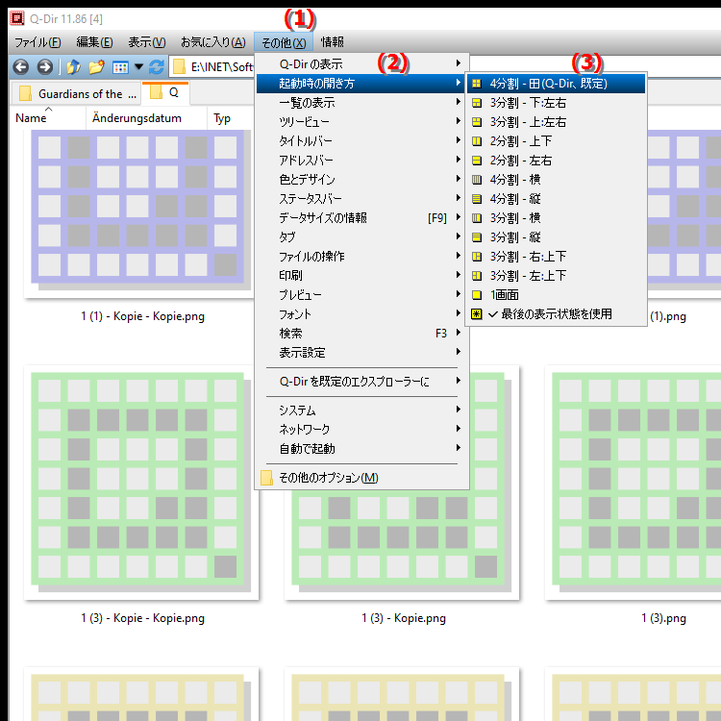Viewport: 721px width, 721px height.
Task: Open the ファイル(F) menu
Action: [x=37, y=42]
